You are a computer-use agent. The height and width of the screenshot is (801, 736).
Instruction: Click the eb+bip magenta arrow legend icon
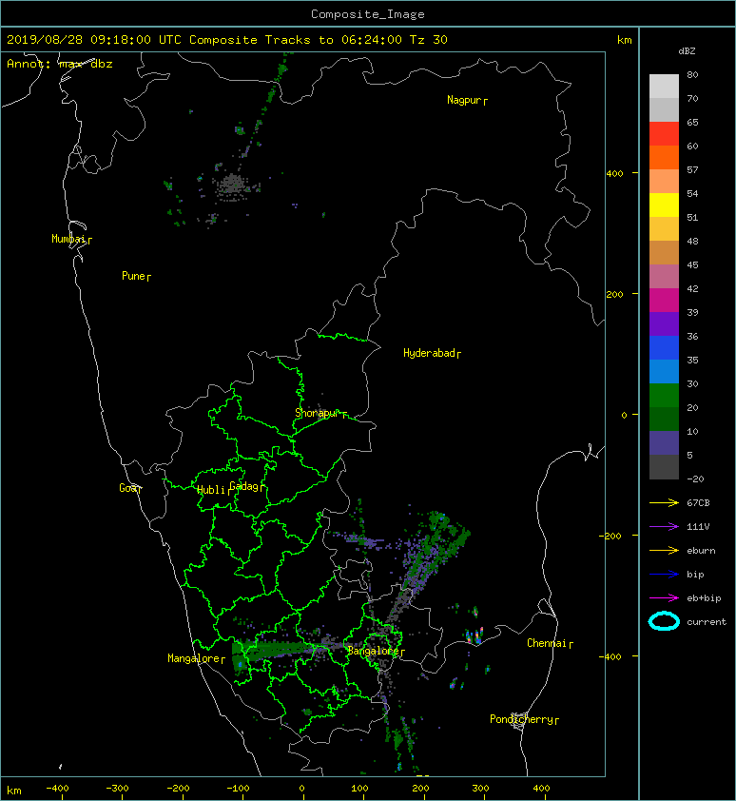(x=664, y=597)
